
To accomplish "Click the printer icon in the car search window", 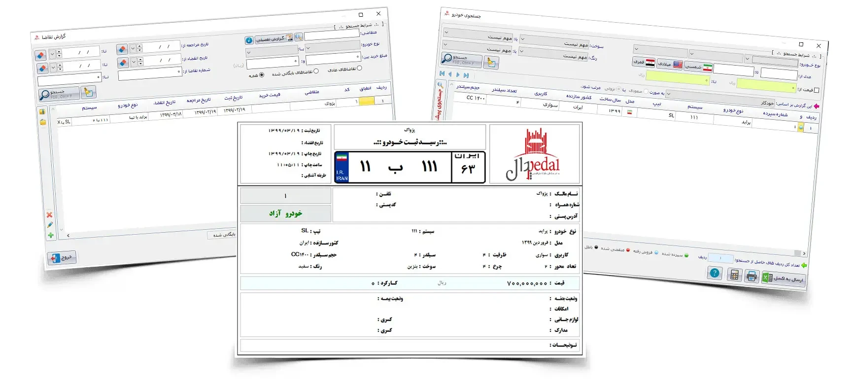I will pyautogui.click(x=751, y=276).
